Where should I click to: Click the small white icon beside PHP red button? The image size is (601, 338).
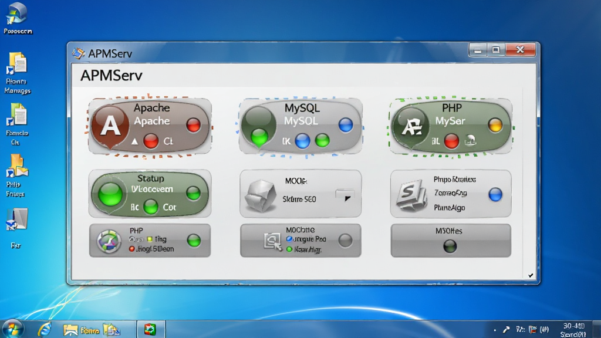point(470,141)
